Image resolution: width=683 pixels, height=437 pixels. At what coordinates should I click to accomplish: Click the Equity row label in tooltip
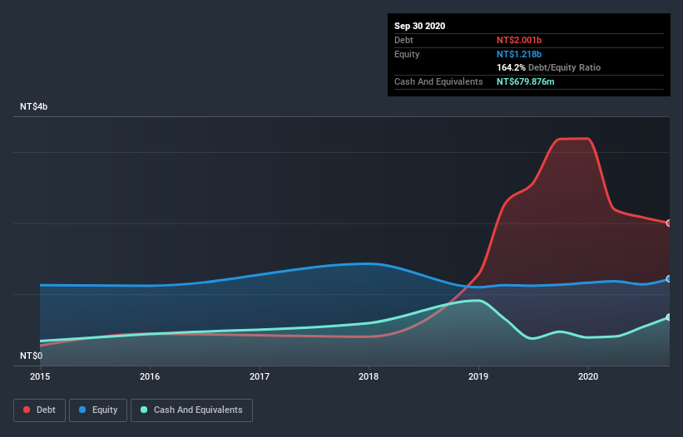pos(407,54)
